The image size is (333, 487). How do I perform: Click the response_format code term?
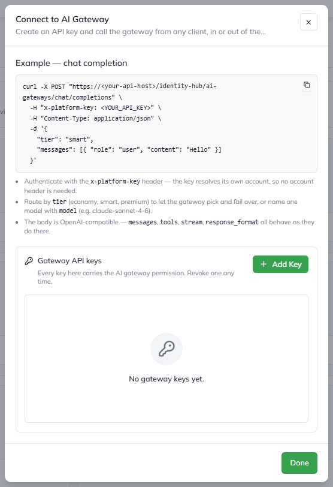232,222
